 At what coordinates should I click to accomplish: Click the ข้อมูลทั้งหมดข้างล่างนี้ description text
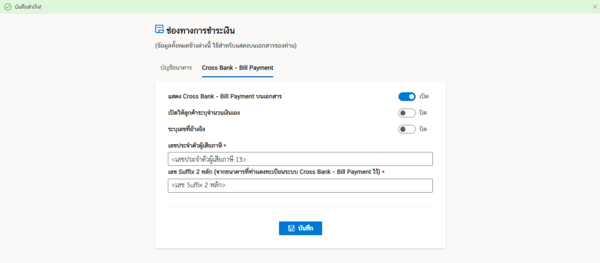(x=226, y=46)
